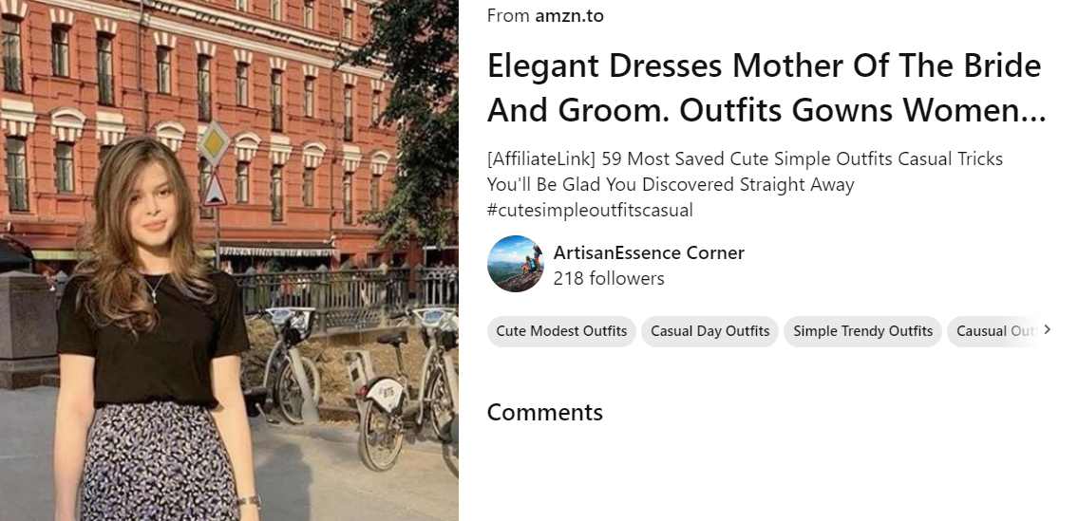
Task: Open the #cutesimpleoutfitscasual hashtag
Action: coord(590,210)
